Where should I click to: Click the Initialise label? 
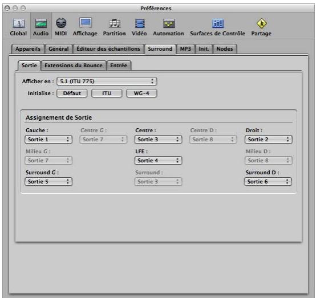[x=41, y=93]
